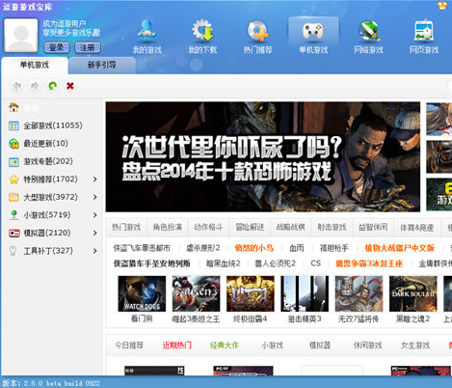
Task: Open the 暗黑血统2 link
Action: click(x=224, y=263)
